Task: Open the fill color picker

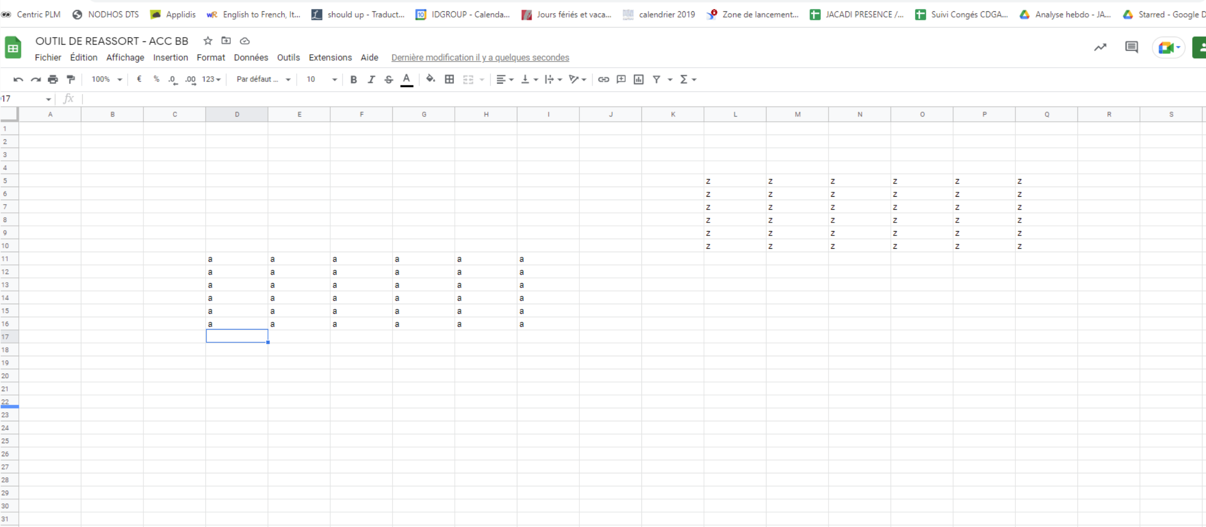Action: pos(430,80)
